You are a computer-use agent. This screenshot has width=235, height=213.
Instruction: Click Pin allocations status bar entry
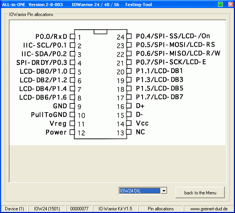click(161, 209)
